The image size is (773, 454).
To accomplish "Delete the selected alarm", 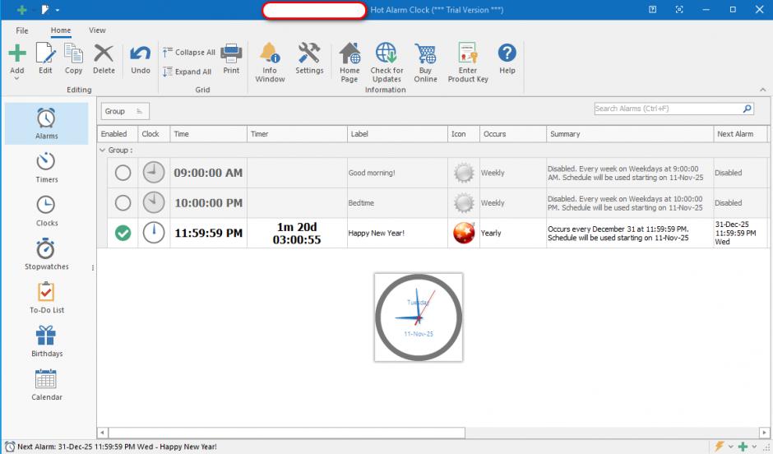I will tap(104, 58).
